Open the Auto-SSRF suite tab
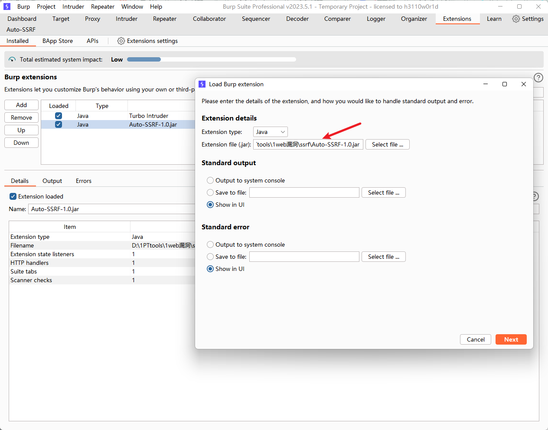The height and width of the screenshot is (430, 548). tap(21, 29)
